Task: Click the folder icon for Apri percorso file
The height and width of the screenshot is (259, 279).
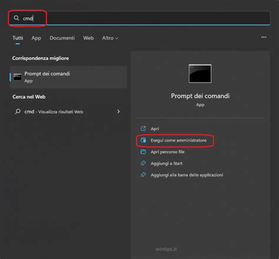Action: [x=143, y=152]
